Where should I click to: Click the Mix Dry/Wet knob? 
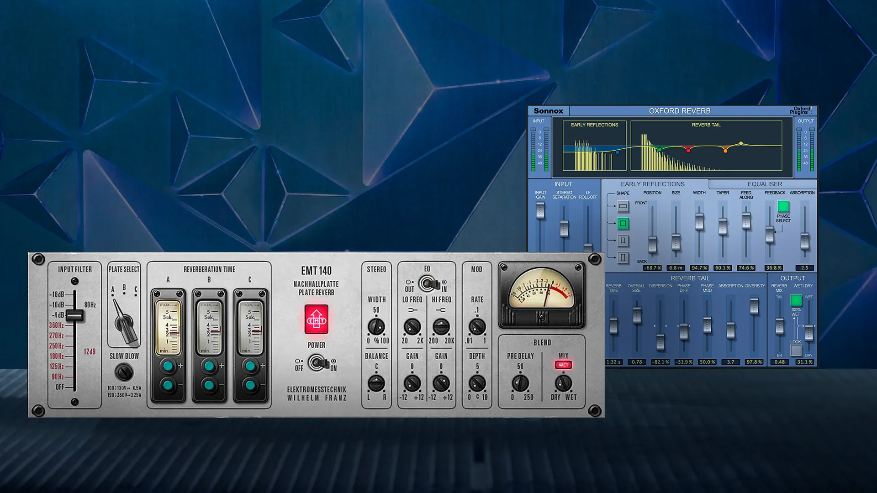point(563,383)
